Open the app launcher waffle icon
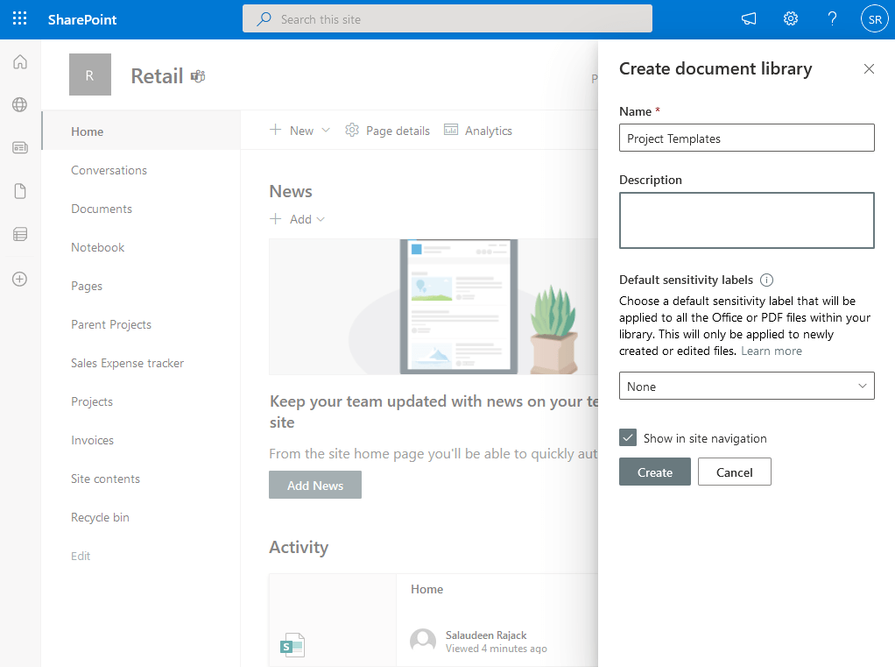895x667 pixels. 19,18
